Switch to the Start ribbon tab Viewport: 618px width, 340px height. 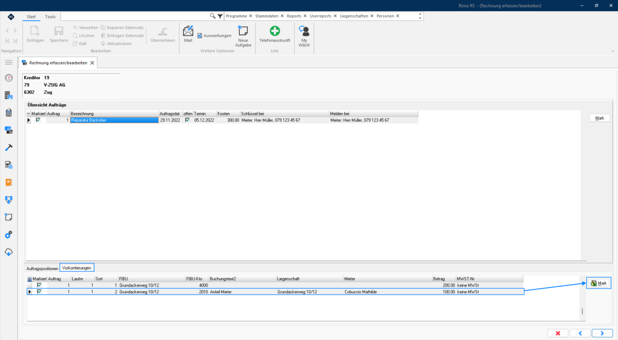coord(31,17)
